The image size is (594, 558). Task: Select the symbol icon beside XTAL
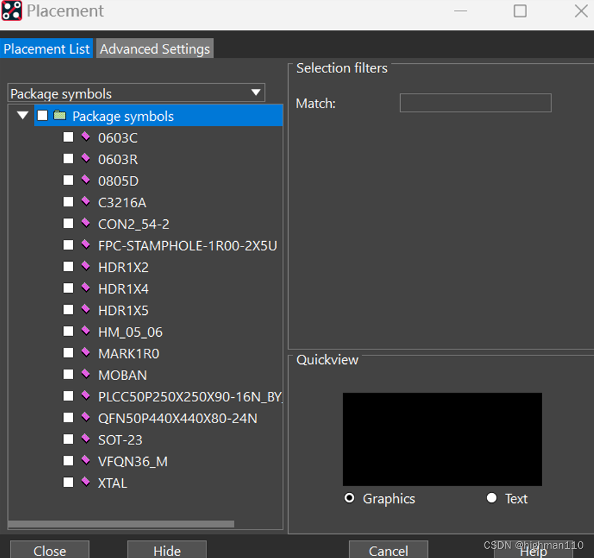(86, 482)
